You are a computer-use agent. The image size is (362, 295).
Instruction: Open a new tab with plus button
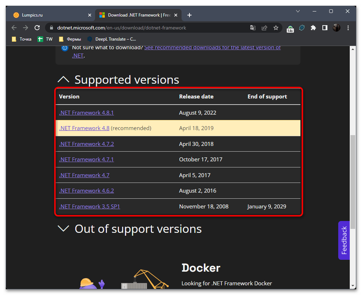pyautogui.click(x=189, y=15)
